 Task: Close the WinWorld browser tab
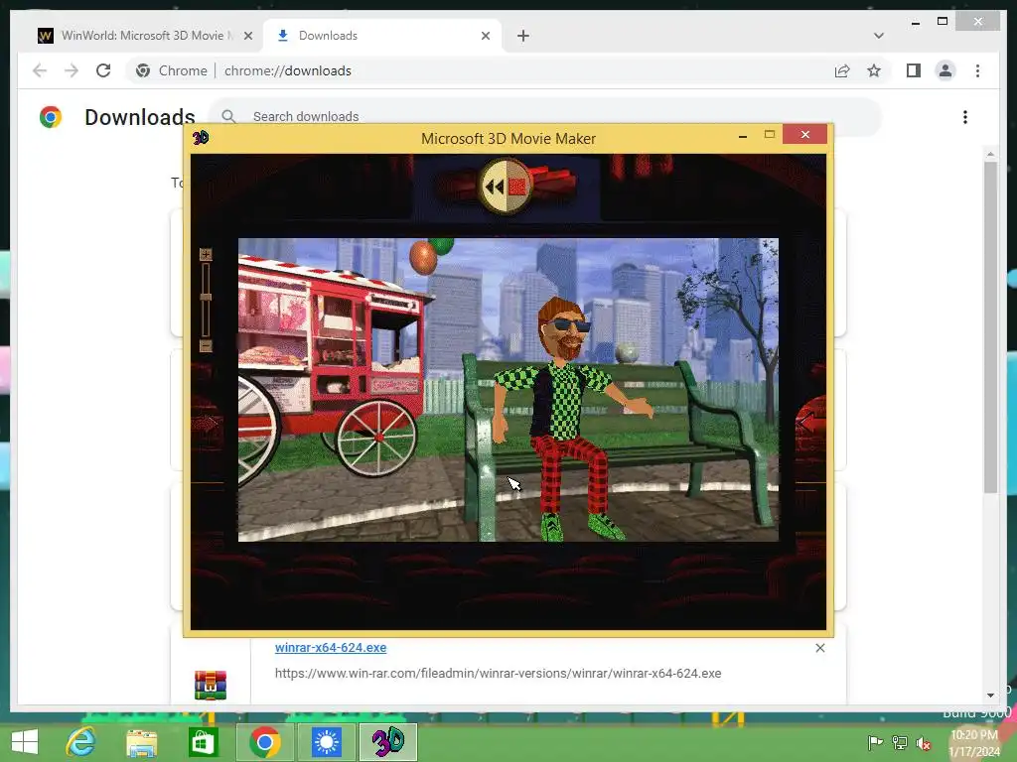pos(247,36)
